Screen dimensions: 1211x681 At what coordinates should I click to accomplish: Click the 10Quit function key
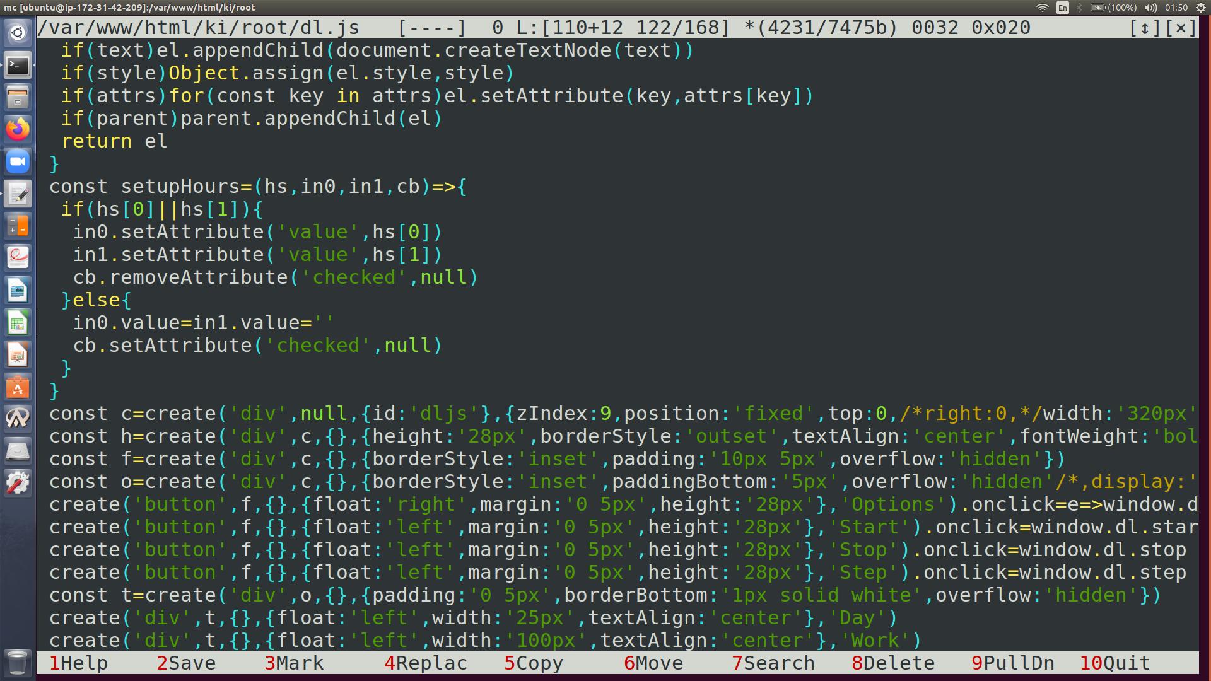1115,663
